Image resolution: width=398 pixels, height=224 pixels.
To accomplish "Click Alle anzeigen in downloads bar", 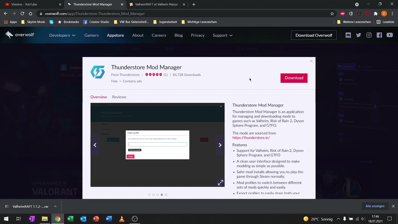I will (375, 206).
